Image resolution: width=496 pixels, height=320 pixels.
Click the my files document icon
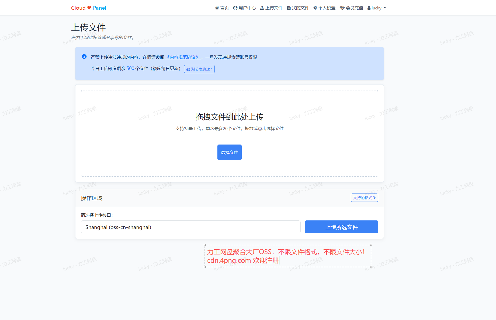tap(289, 8)
